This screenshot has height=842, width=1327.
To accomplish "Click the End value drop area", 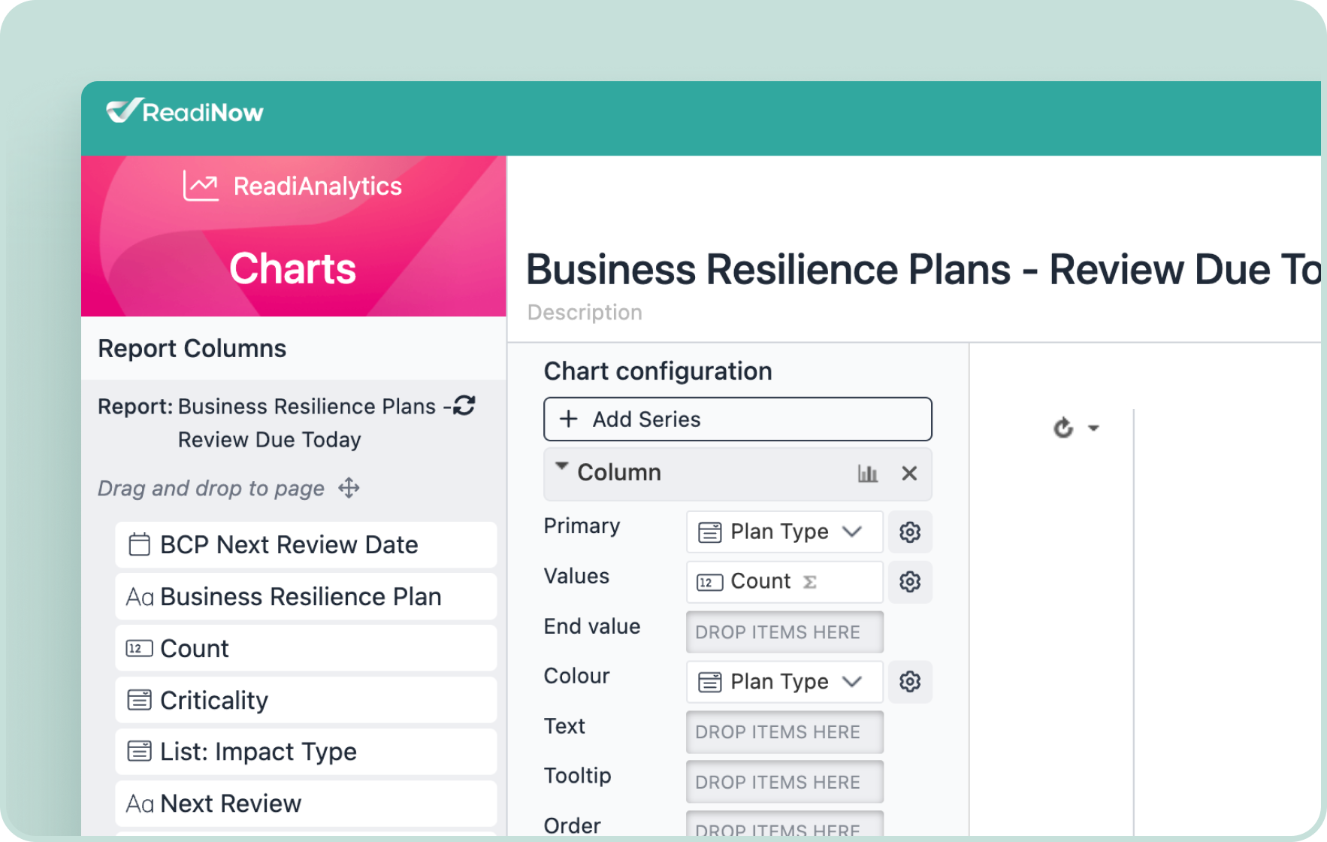I will point(784,632).
